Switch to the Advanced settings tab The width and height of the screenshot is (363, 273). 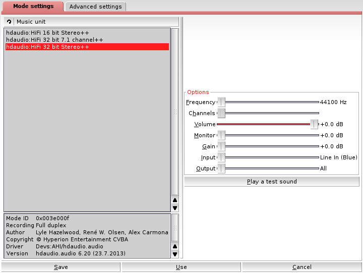pyautogui.click(x=95, y=7)
